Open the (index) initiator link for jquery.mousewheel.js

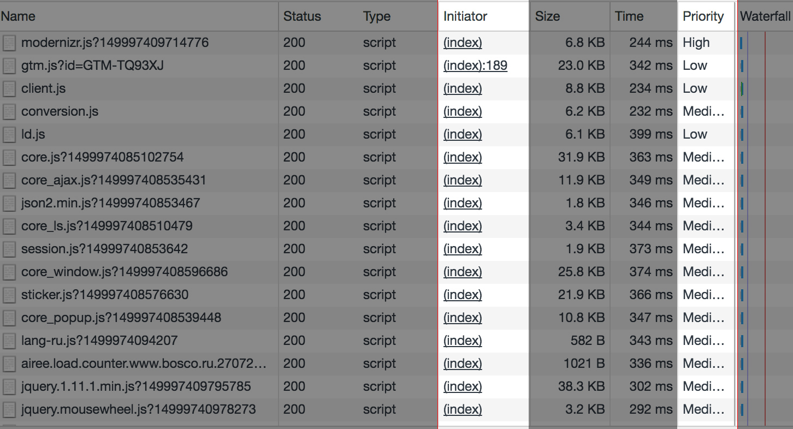click(x=463, y=409)
